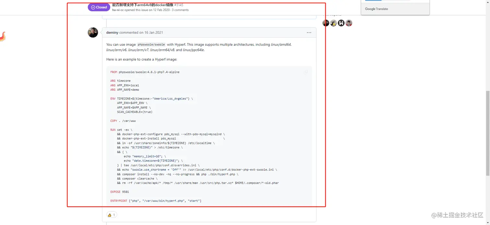Click the 'EXPOSE 9501' line

(x=120, y=192)
